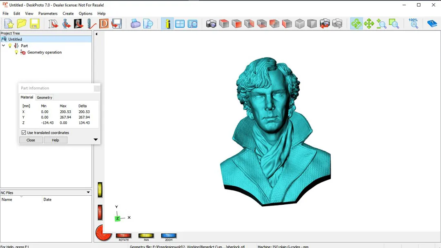Enable mouse pan mode (green four-arrow icon)

tap(369, 24)
